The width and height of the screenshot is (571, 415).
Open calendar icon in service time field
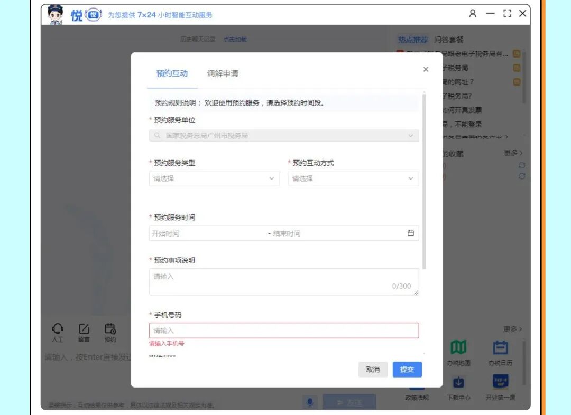(x=410, y=233)
